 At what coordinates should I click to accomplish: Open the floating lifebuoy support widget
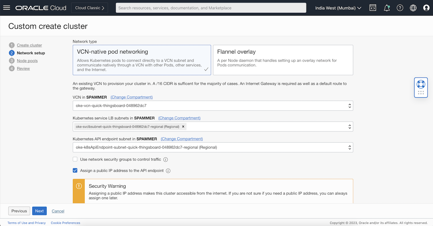[x=421, y=84]
